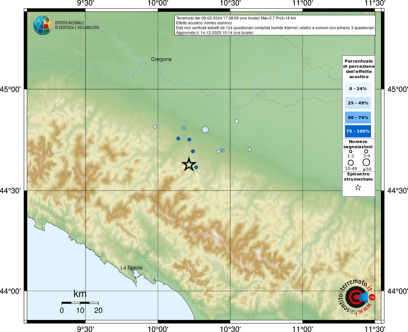Click the epicenter star on the map
The width and height of the screenshot is (408, 332).
[x=189, y=164]
